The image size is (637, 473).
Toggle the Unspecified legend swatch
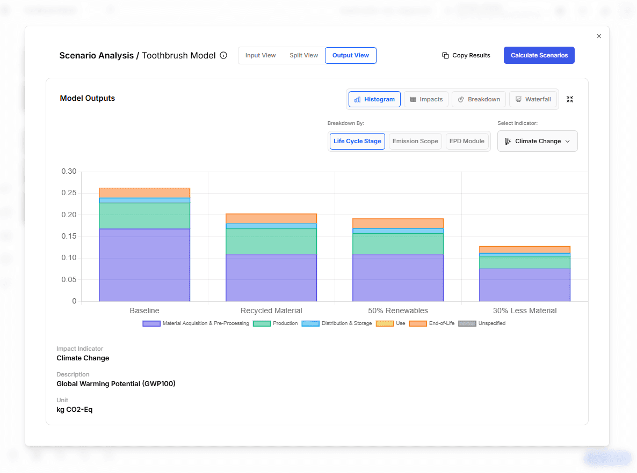click(x=467, y=324)
